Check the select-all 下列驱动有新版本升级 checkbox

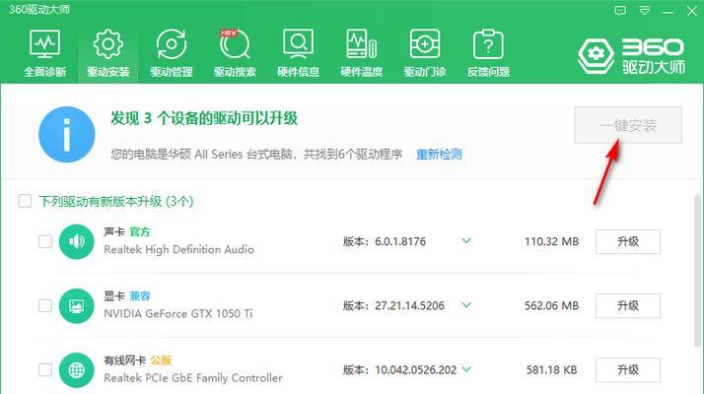26,201
